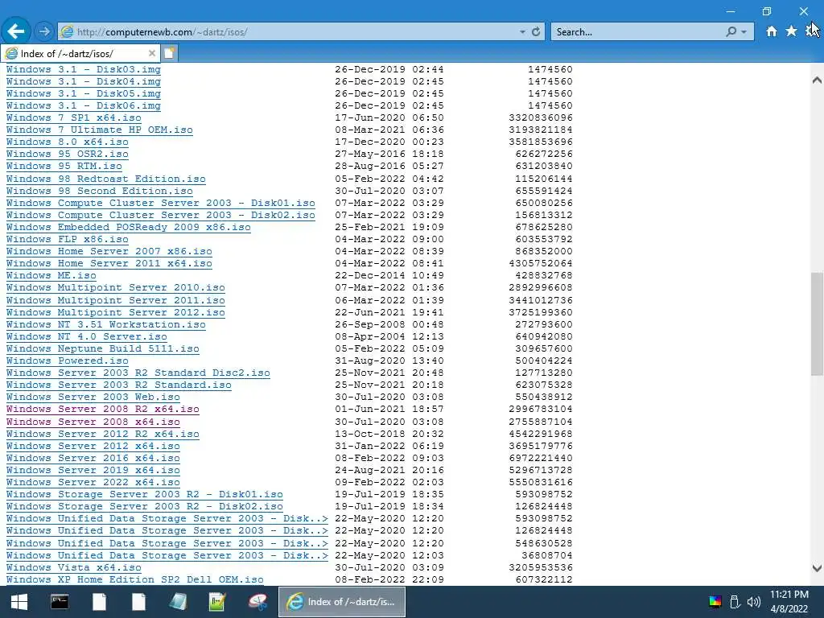
Task: Open Windows Embedded POSReady 2009 x86.iso link
Action: pos(128,227)
